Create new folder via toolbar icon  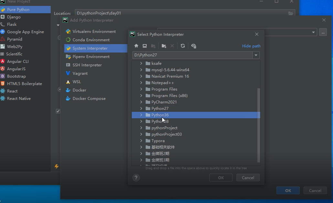pos(164,46)
